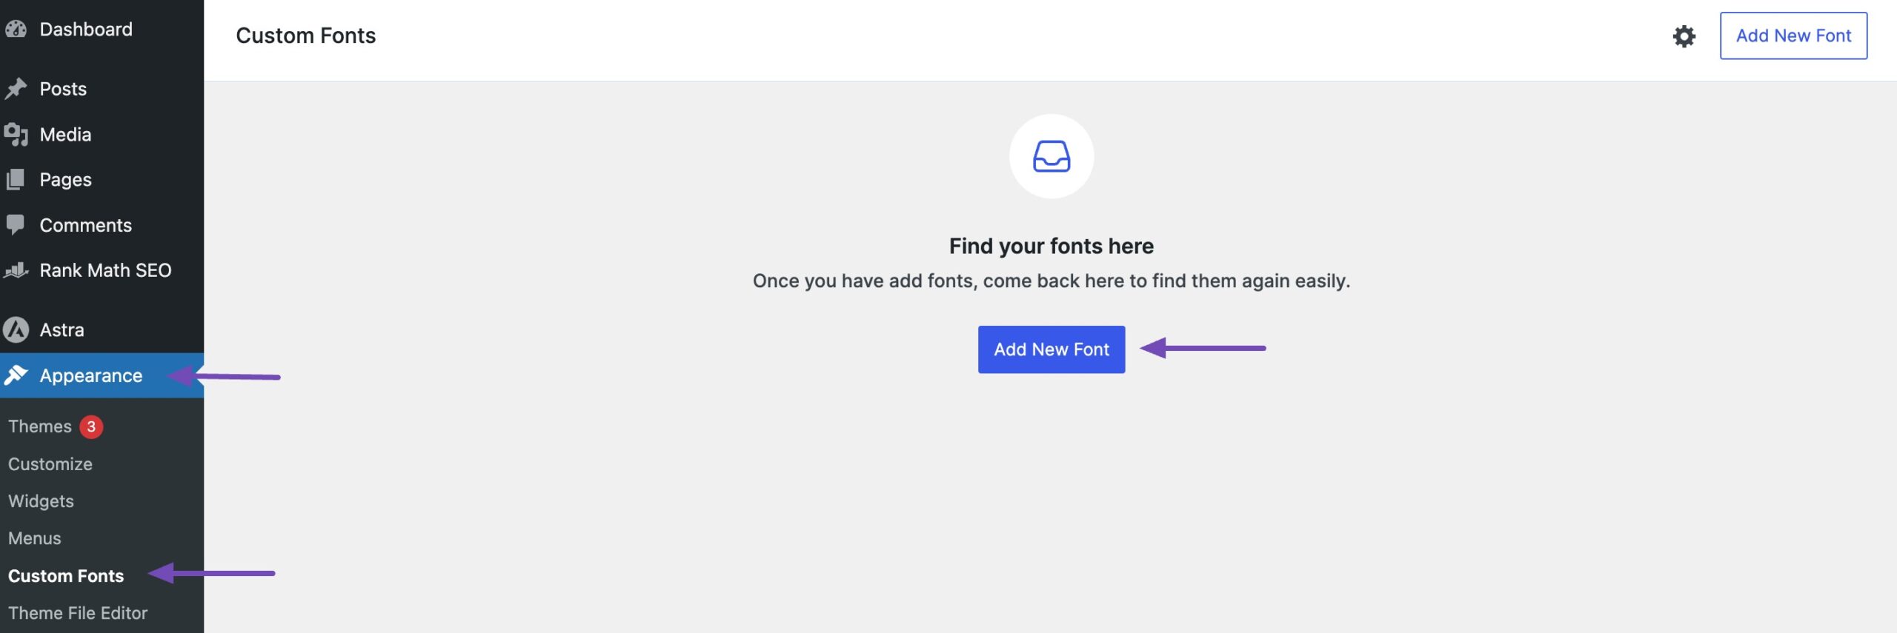Screen dimensions: 1897x633
Task: Select Custom Fonts in the sidebar
Action: click(66, 576)
